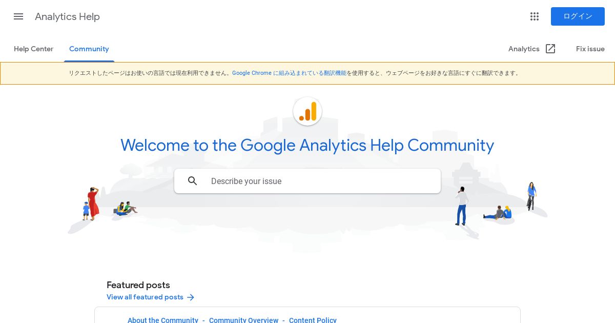The height and width of the screenshot is (323, 615).
Task: Open the Content Policy link
Action: (313, 320)
